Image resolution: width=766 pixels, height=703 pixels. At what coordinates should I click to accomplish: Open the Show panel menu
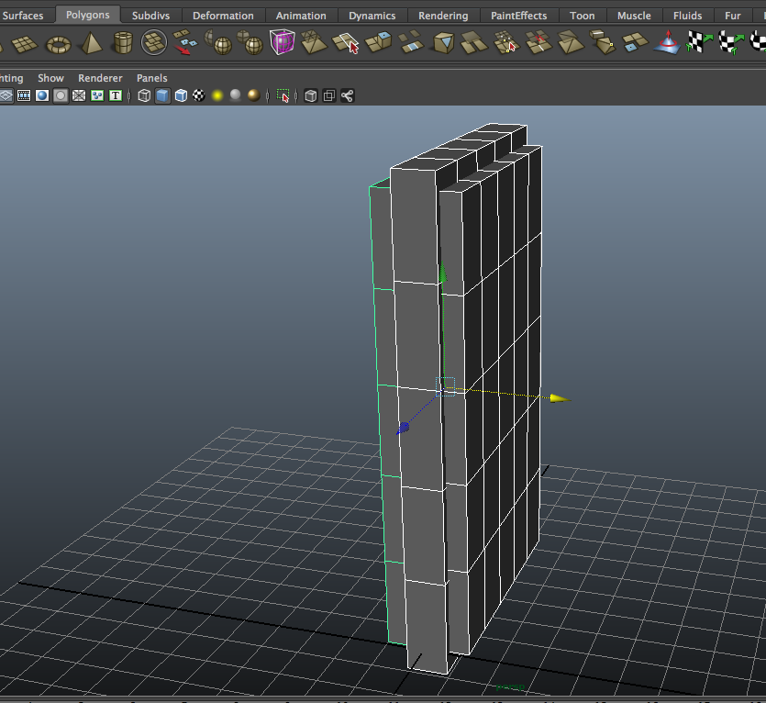coord(50,78)
